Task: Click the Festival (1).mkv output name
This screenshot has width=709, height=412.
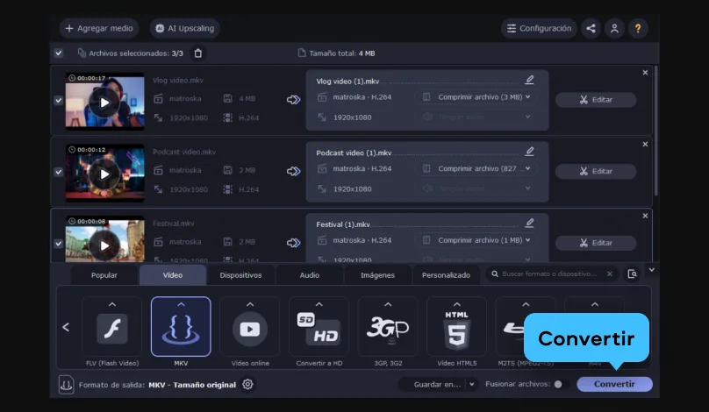Action: click(343, 224)
